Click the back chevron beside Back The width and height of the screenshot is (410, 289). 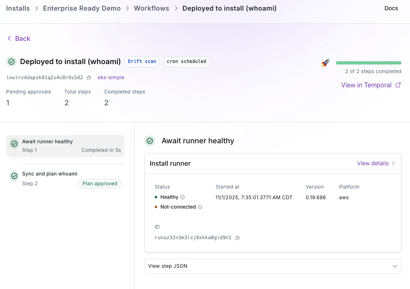click(x=9, y=38)
